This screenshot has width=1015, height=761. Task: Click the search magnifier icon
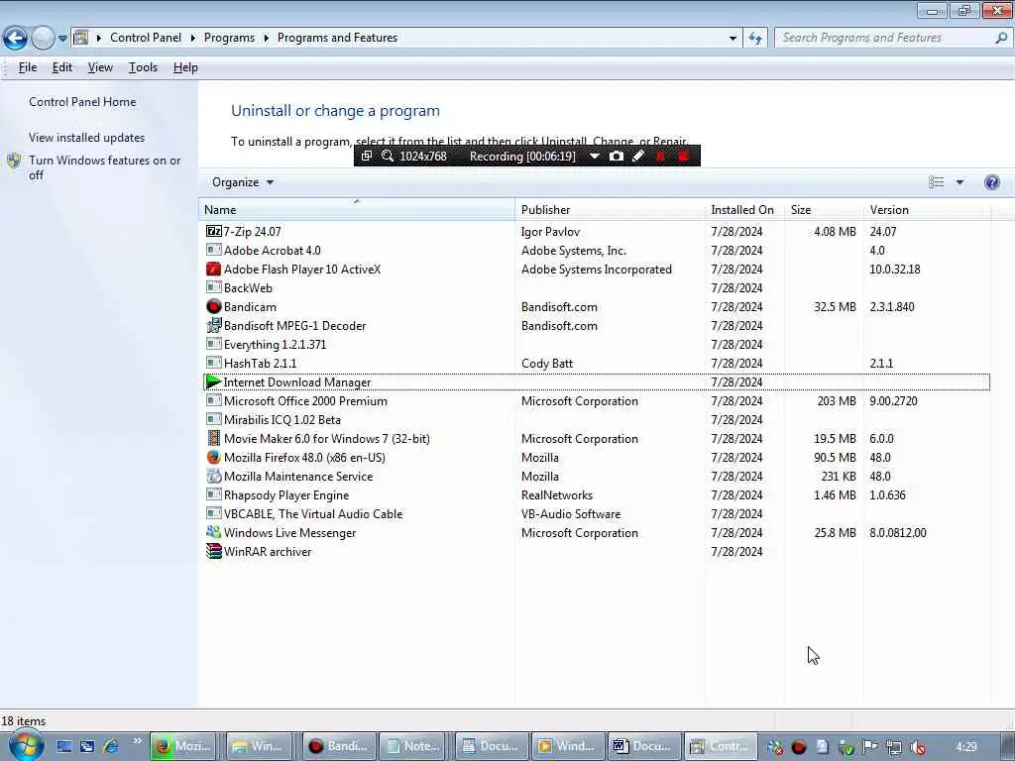(1001, 38)
